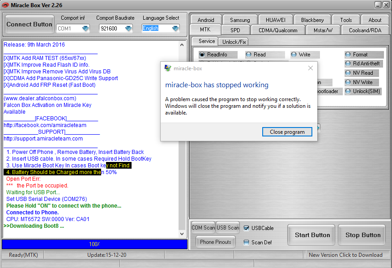392x268 pixels.
Task: Open the Comport inf dropdown arrow
Action: pos(86,28)
